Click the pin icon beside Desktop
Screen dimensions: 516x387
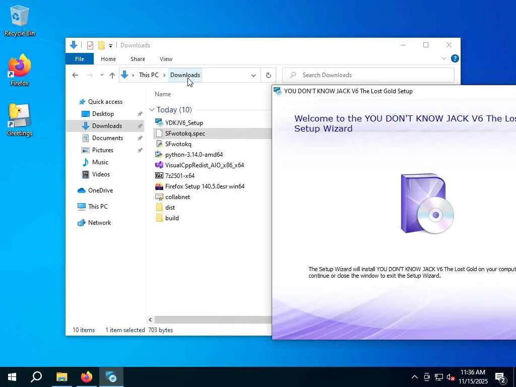coord(140,114)
